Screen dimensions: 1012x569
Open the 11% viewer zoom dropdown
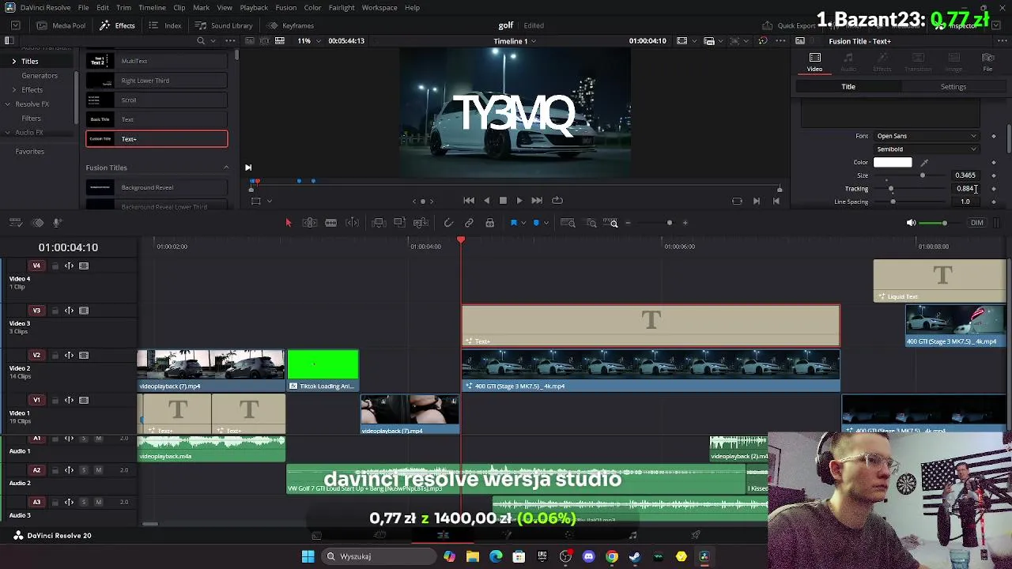[308, 41]
